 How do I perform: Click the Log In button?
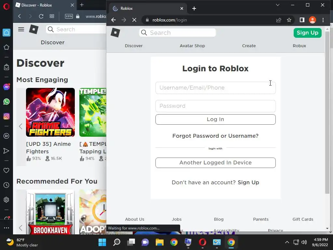coord(216,119)
